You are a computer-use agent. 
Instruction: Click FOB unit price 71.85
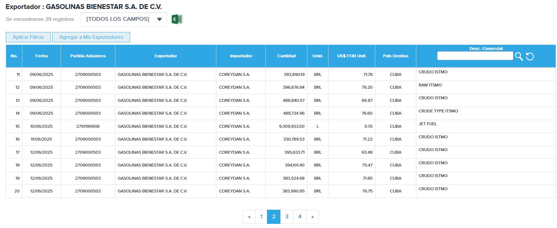click(x=368, y=178)
